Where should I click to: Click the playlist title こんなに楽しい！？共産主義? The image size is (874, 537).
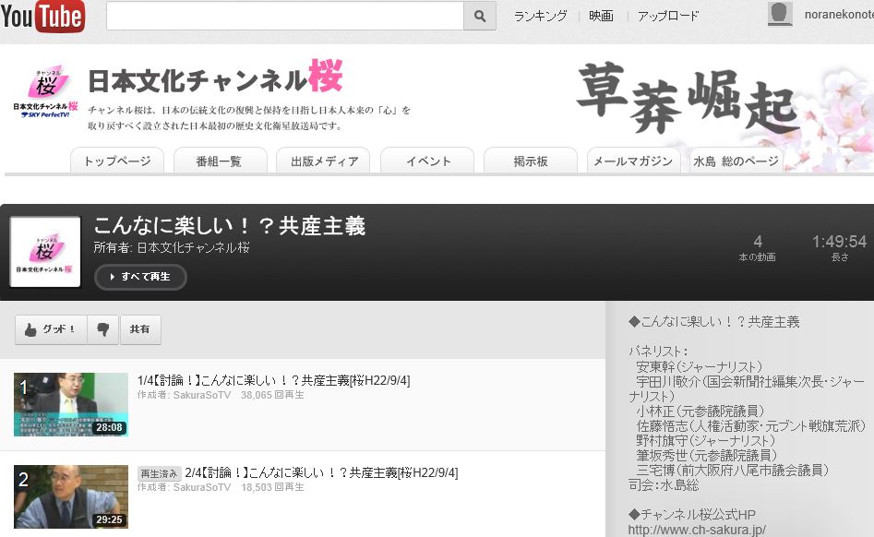click(x=229, y=226)
